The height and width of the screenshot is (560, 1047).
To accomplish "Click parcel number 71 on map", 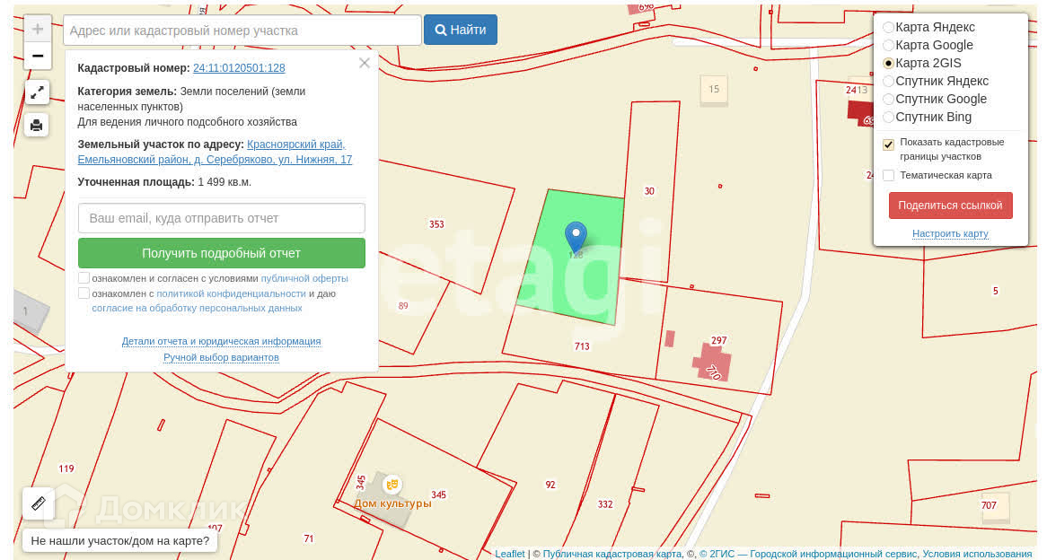I will click(309, 538).
